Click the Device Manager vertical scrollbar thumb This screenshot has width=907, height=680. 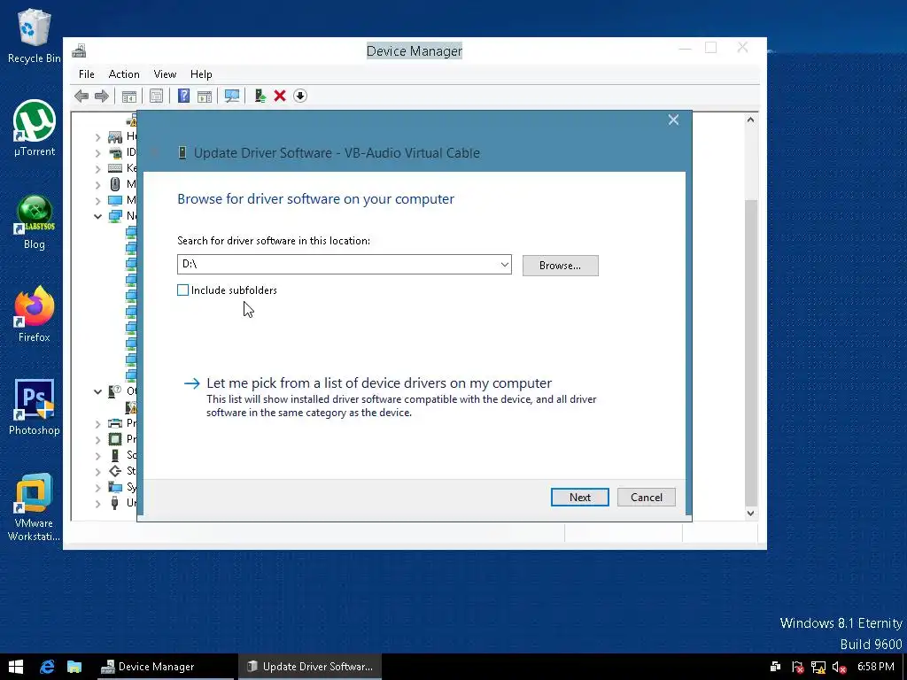[x=750, y=352]
